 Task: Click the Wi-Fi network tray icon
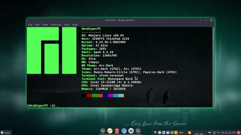[155, 132]
